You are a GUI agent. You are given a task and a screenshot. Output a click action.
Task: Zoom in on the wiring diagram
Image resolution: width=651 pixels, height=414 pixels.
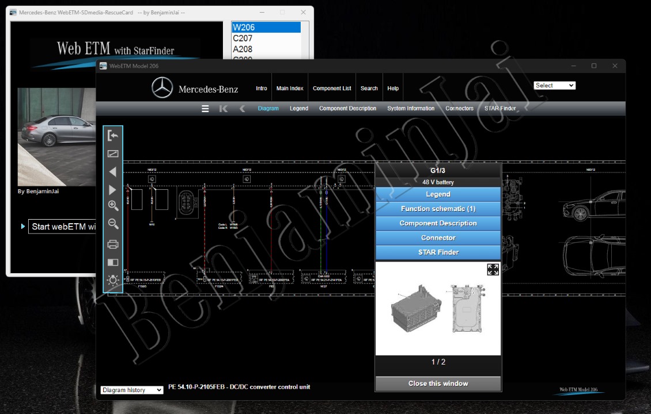[x=113, y=205]
